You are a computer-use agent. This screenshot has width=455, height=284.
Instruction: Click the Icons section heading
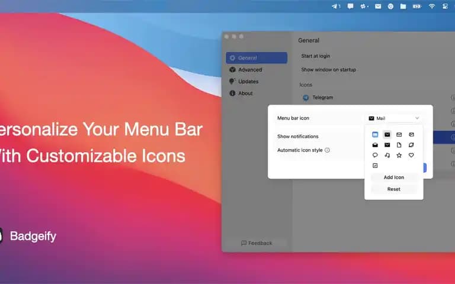click(306, 85)
